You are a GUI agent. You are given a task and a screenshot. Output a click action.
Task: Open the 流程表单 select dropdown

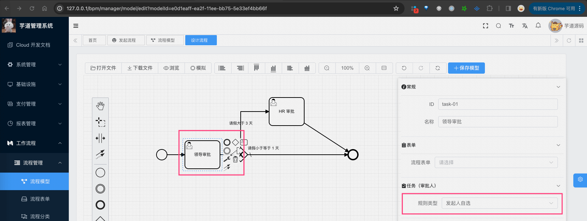pyautogui.click(x=496, y=162)
